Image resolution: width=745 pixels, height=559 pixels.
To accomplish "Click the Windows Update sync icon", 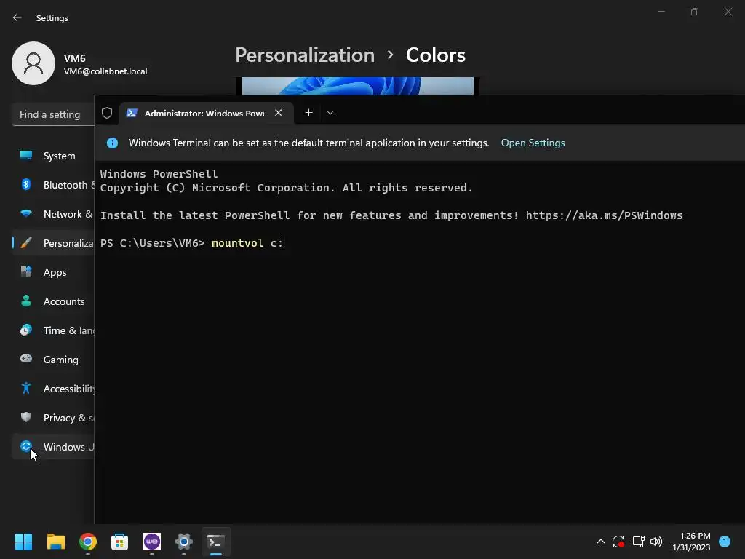I will 26,446.
